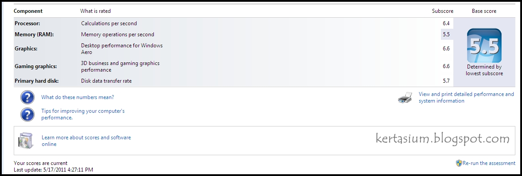Click the help icon beside performance tips
522x176 pixels.
click(27, 115)
